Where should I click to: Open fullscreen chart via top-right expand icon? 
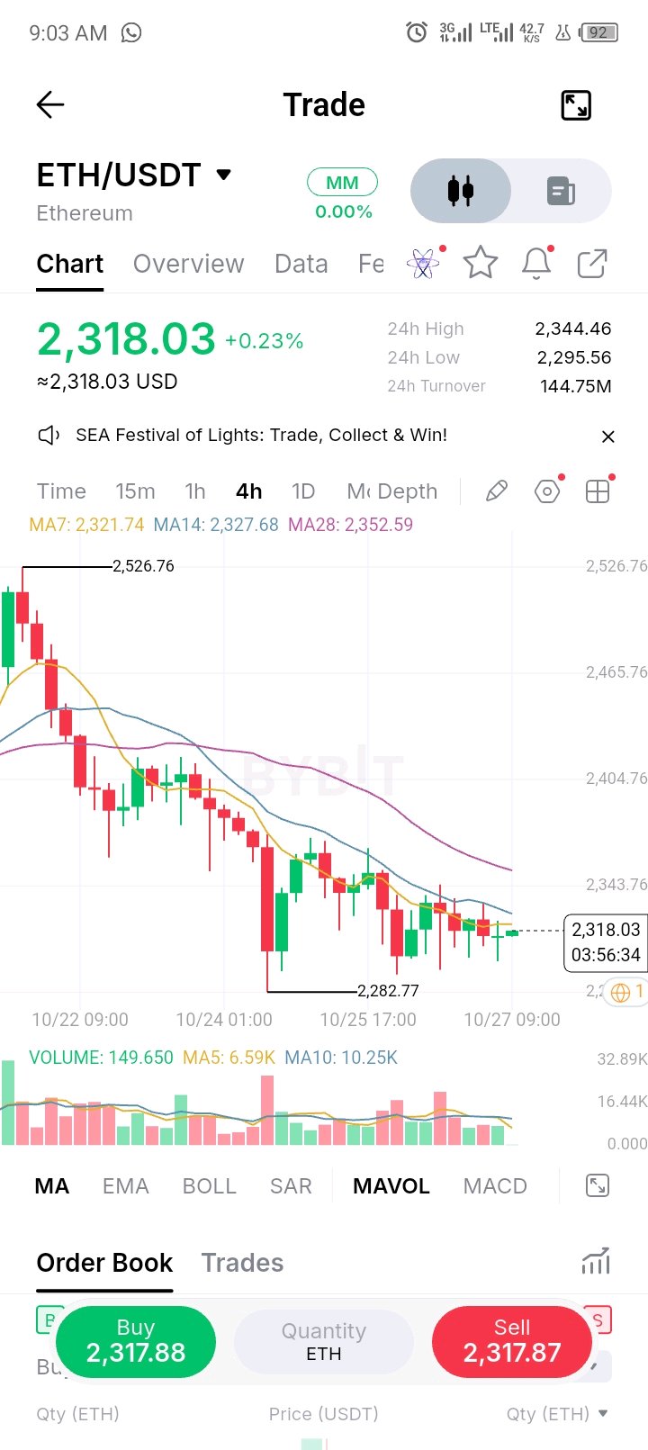point(576,105)
